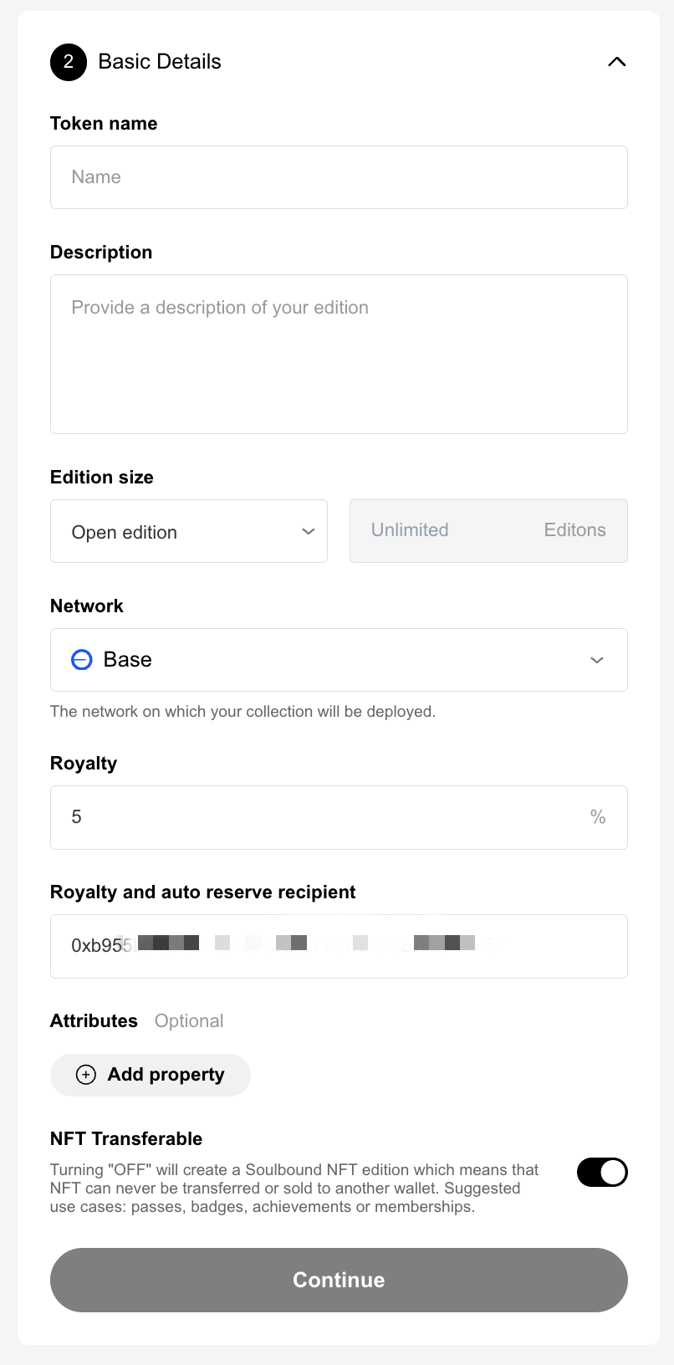Click the Basic Details section heading

160,62
